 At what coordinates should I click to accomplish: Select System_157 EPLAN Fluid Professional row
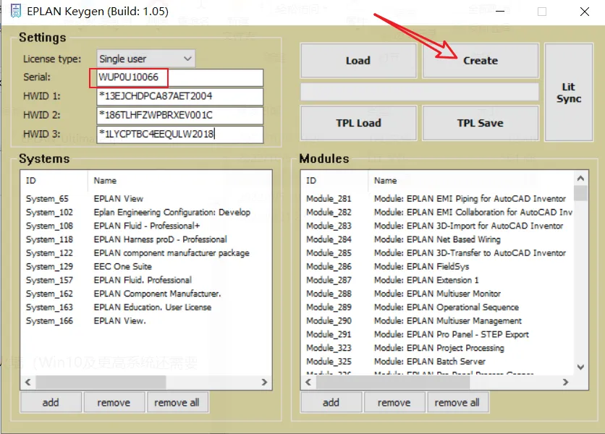click(146, 280)
